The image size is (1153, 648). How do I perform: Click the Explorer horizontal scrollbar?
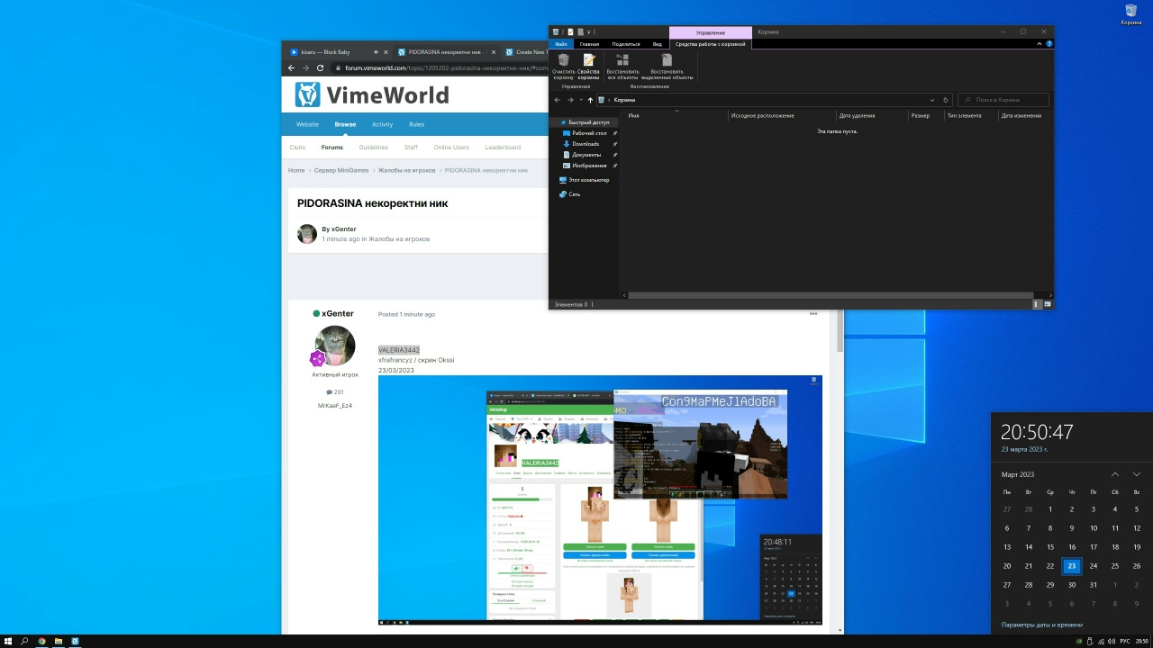pos(829,295)
